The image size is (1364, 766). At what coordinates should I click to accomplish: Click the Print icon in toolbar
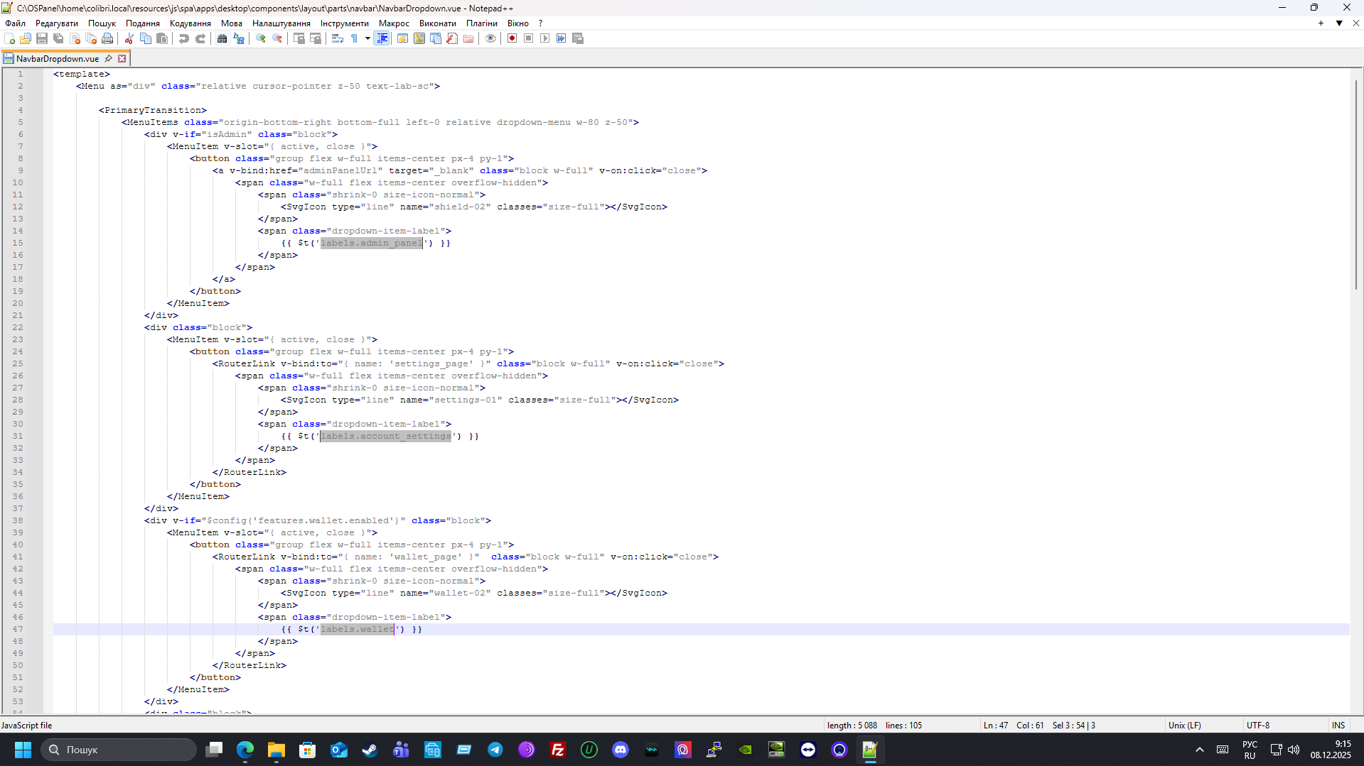[x=107, y=38]
